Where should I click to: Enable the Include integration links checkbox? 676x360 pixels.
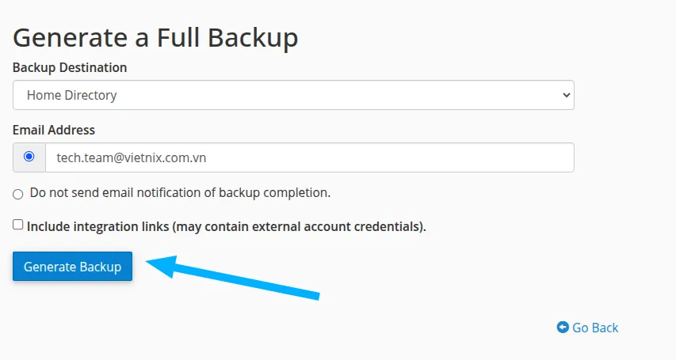18,225
